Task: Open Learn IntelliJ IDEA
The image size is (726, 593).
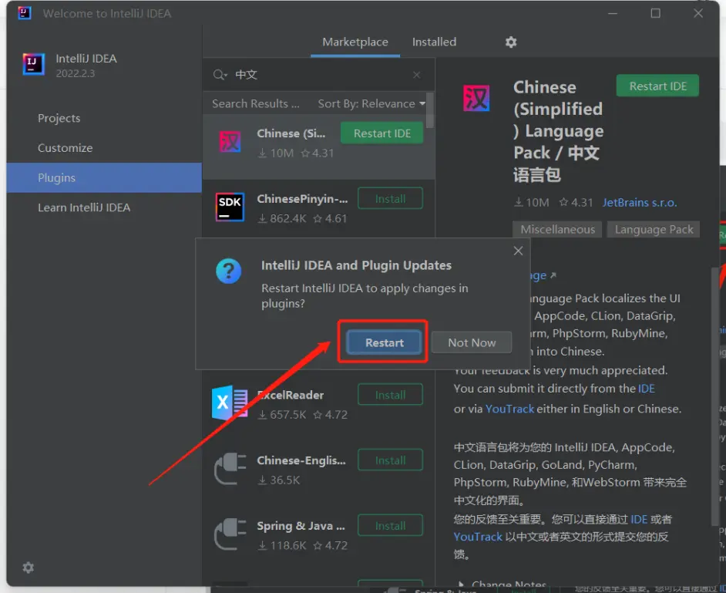Action: pos(84,207)
